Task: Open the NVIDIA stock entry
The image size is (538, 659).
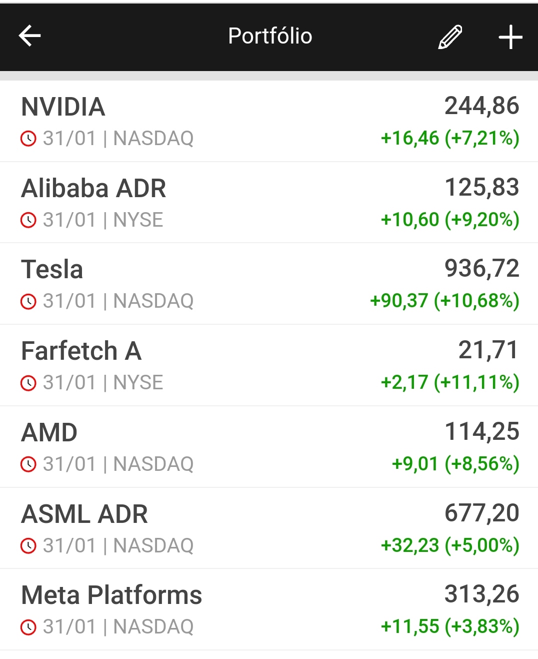Action: [x=63, y=107]
